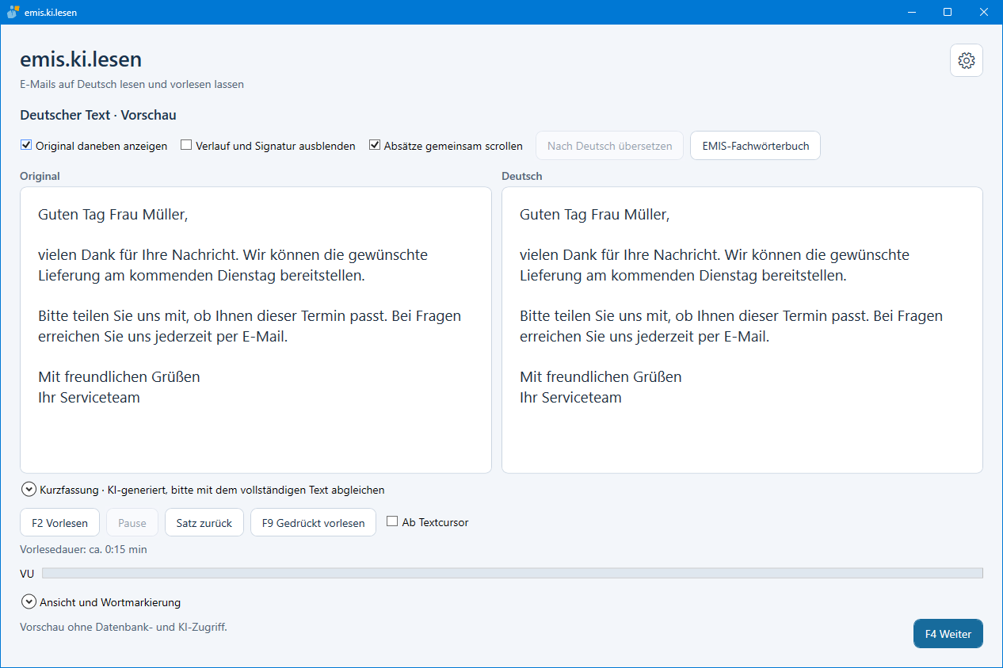1003x668 pixels.
Task: Click the 'Deutscher Text · Vorschau' heading
Action: 98,116
